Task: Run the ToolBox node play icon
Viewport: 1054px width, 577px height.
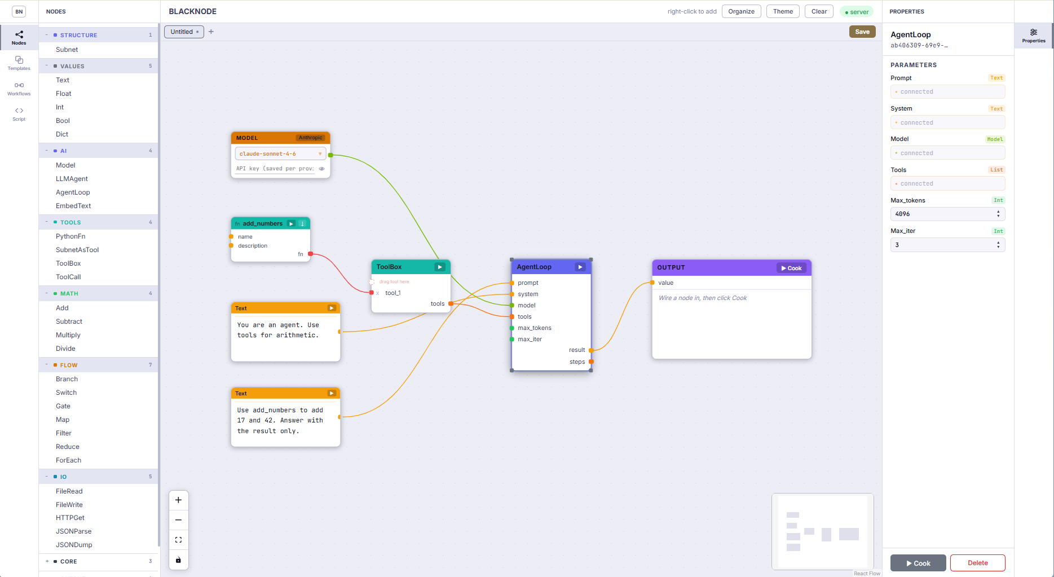Action: pyautogui.click(x=440, y=267)
